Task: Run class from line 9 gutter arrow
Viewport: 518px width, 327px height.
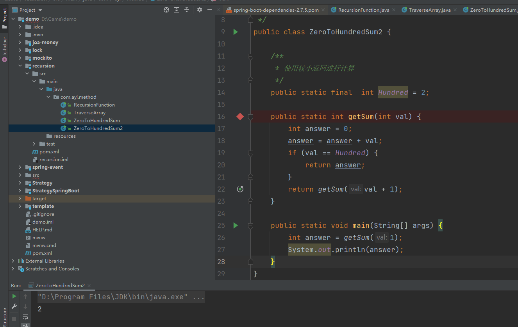Action: point(236,32)
